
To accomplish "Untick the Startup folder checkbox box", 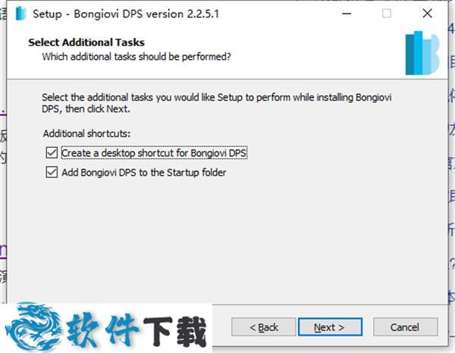I will click(x=52, y=172).
